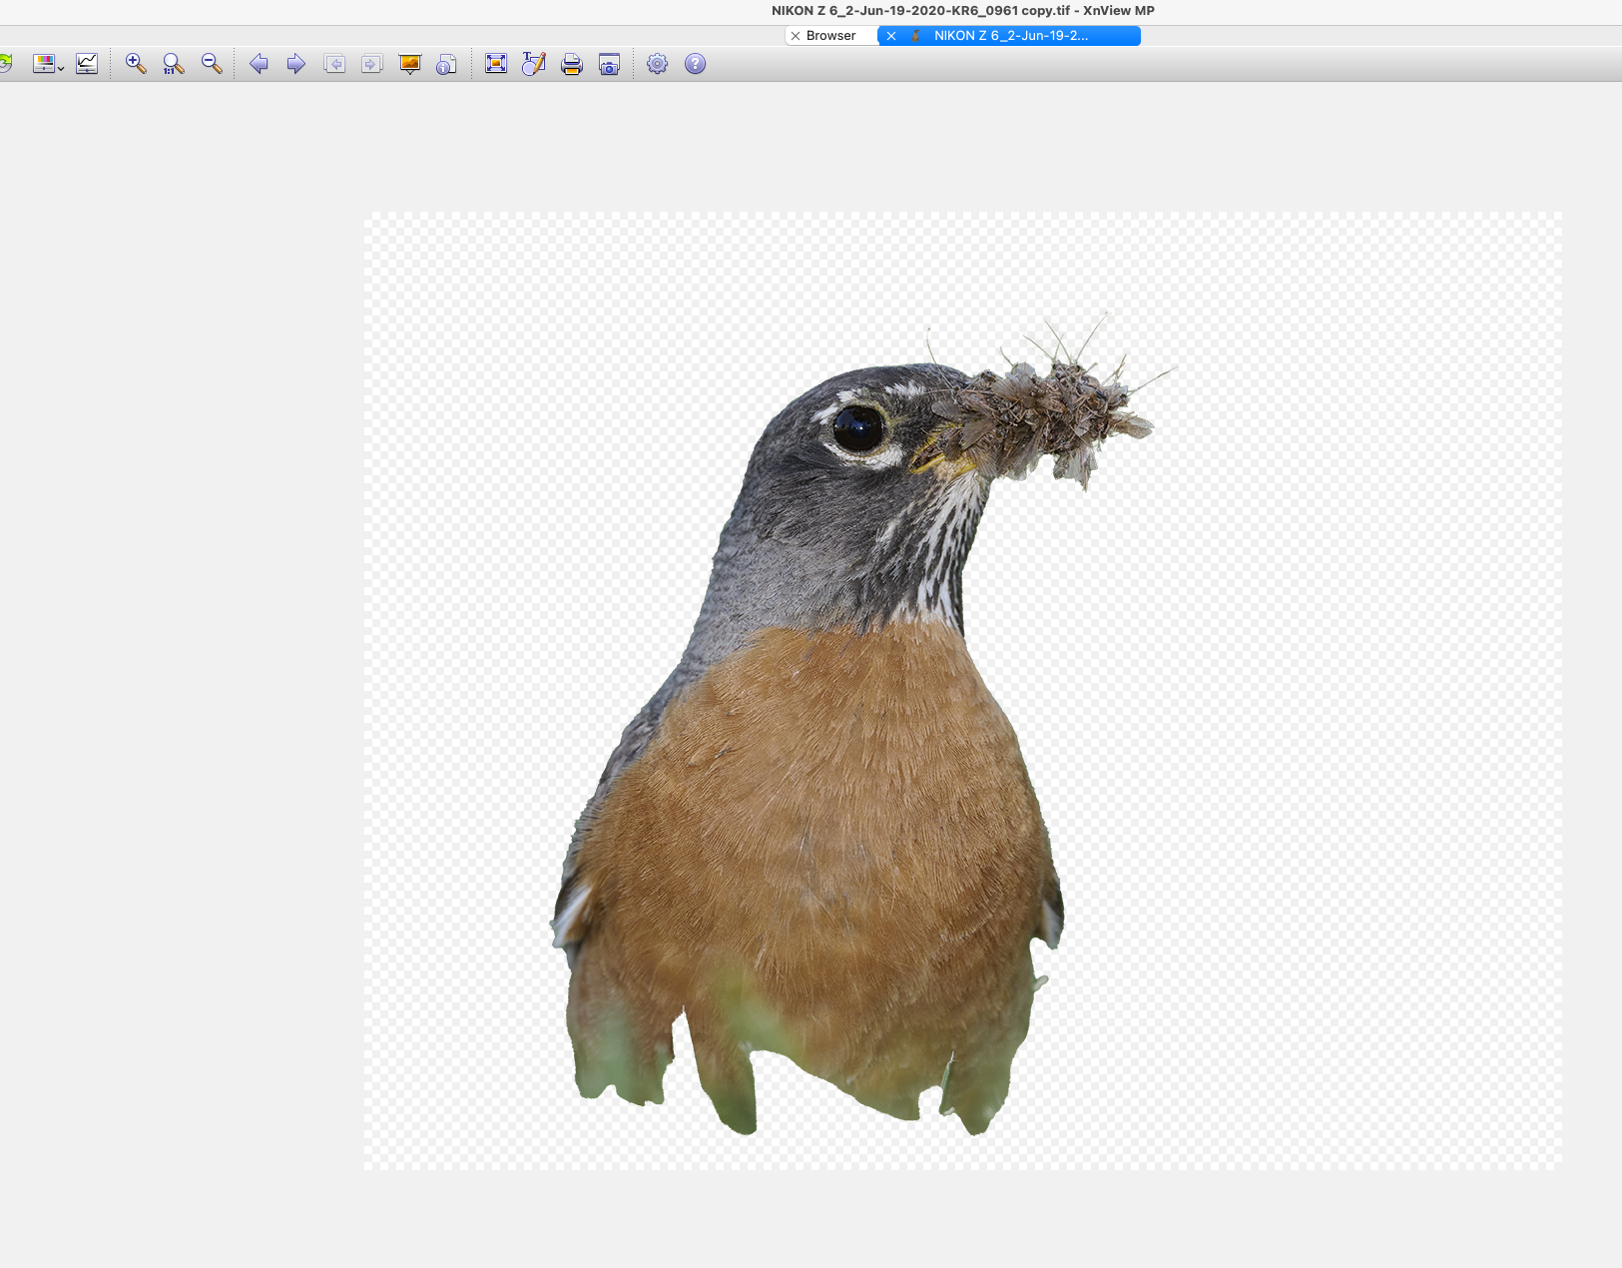Click the Zoom Out magnifier icon
Viewport: 1622px width, 1268px height.
click(x=212, y=64)
